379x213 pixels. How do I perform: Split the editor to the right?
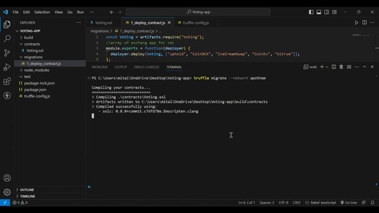point(365,22)
